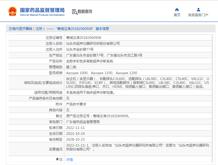Image resolution: width=218 pixels, height=165 pixels.
Task: Click the 审批部门 row label
Action: tap(56, 122)
